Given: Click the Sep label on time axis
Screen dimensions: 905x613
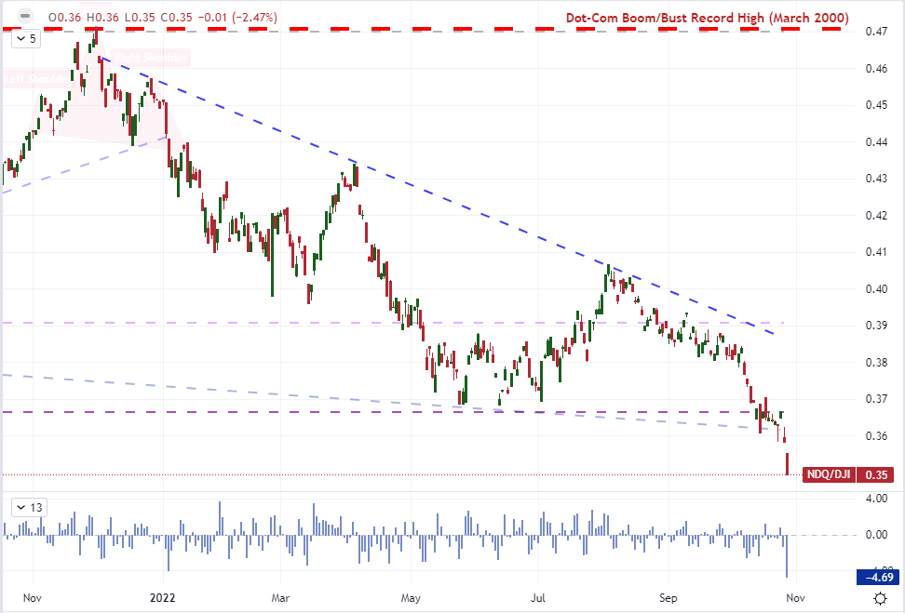Looking at the screenshot, I should pos(668,598).
